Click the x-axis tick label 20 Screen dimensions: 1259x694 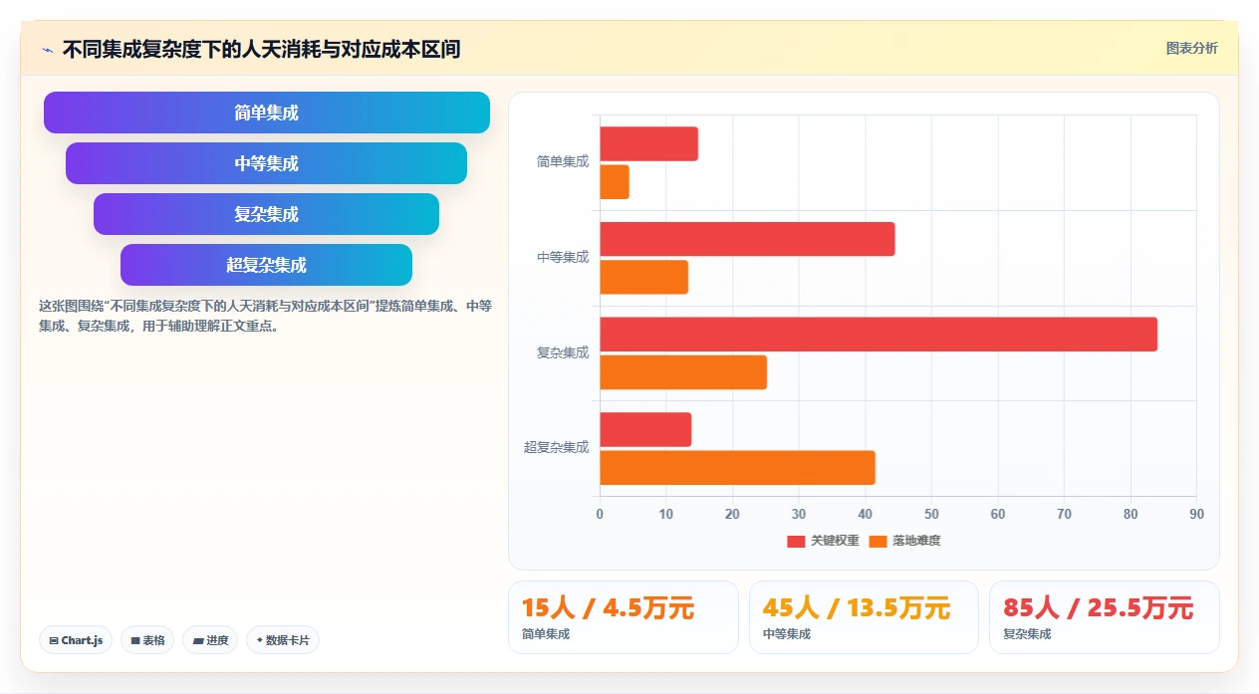point(732,514)
